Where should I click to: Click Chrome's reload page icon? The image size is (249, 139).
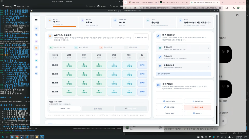coord(135,8)
